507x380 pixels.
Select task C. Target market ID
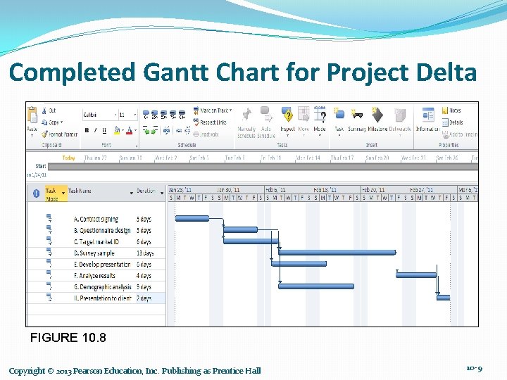coord(96,241)
